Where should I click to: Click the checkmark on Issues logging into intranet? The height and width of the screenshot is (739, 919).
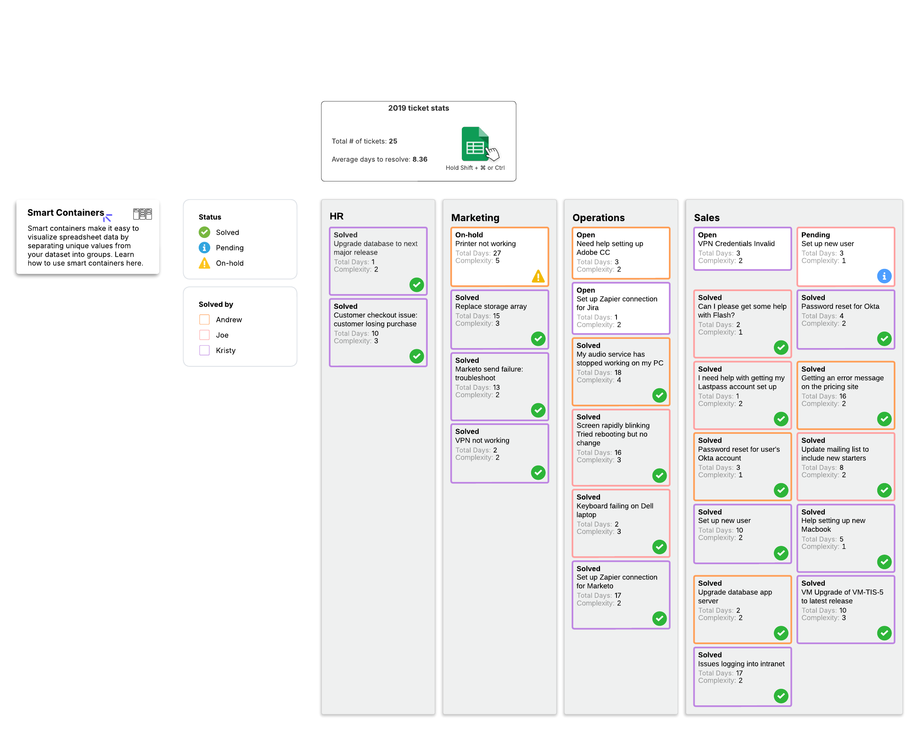780,696
